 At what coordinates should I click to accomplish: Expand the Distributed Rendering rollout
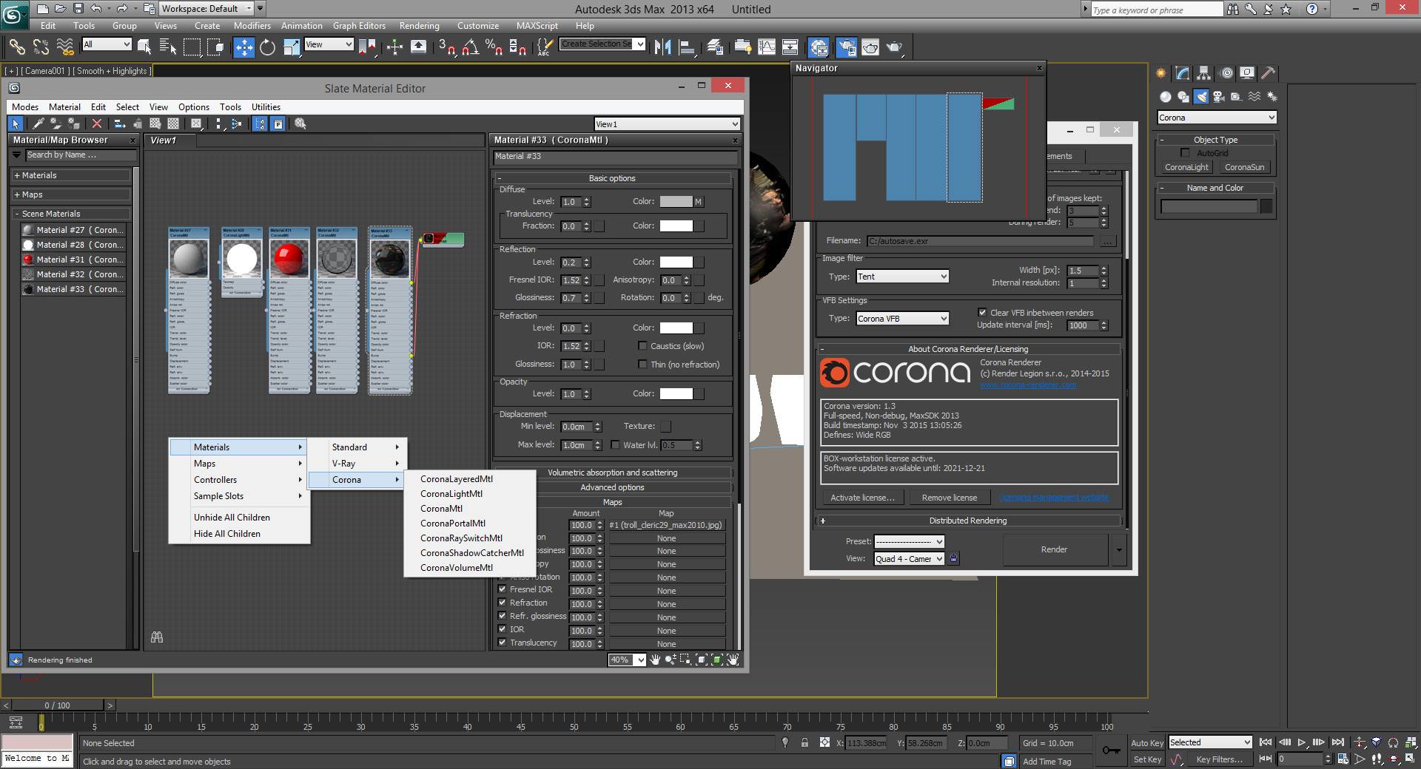[x=968, y=521]
